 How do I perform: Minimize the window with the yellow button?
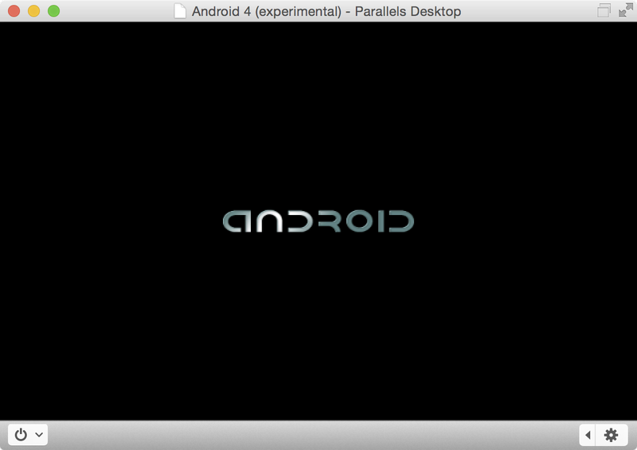click(33, 11)
